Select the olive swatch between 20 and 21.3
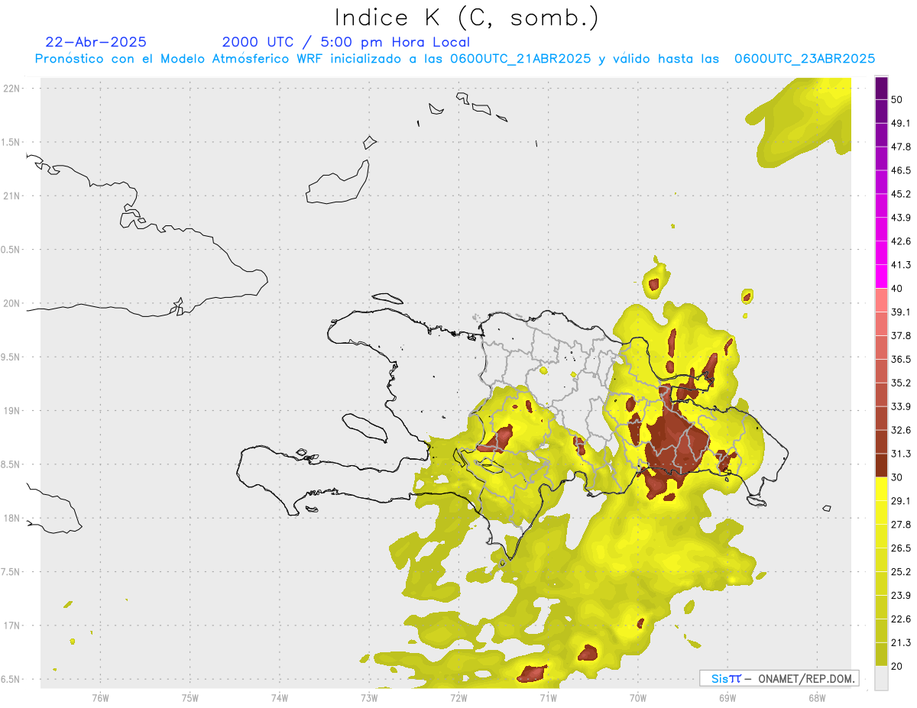The height and width of the screenshot is (708, 917). point(881,655)
